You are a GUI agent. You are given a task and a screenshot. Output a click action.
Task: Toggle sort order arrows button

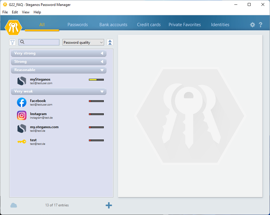(110, 42)
